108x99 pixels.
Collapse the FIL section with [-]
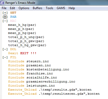point(5,57)
